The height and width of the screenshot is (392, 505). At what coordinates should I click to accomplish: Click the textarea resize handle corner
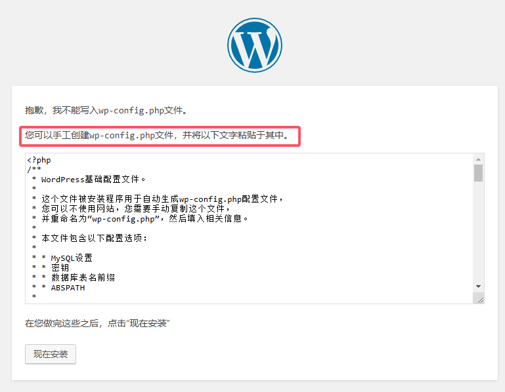(479, 299)
